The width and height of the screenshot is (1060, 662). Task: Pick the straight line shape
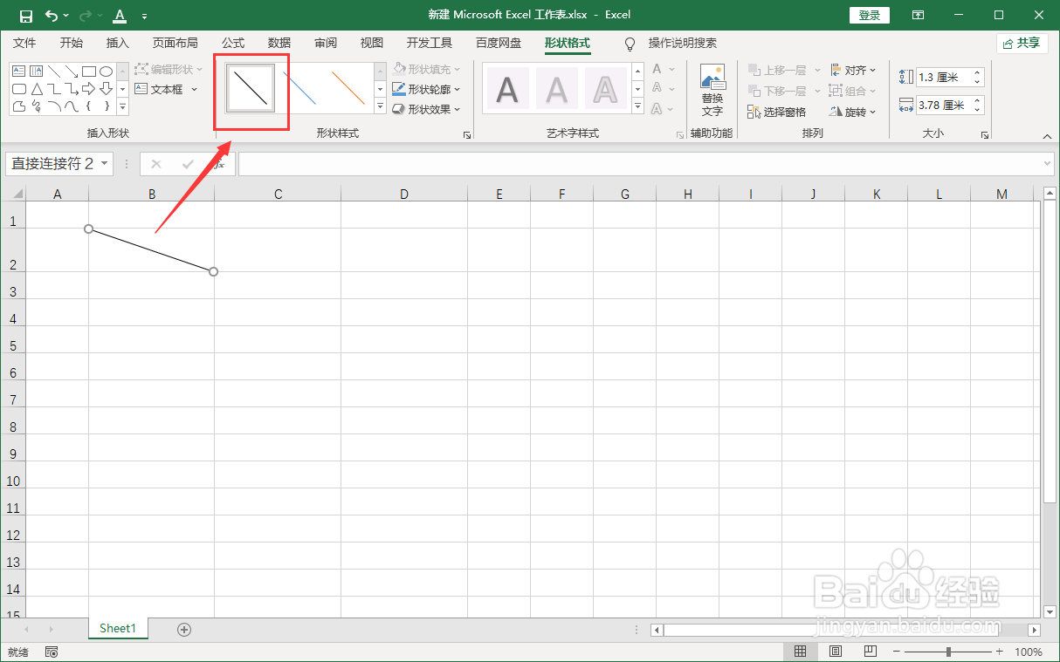pyautogui.click(x=53, y=72)
